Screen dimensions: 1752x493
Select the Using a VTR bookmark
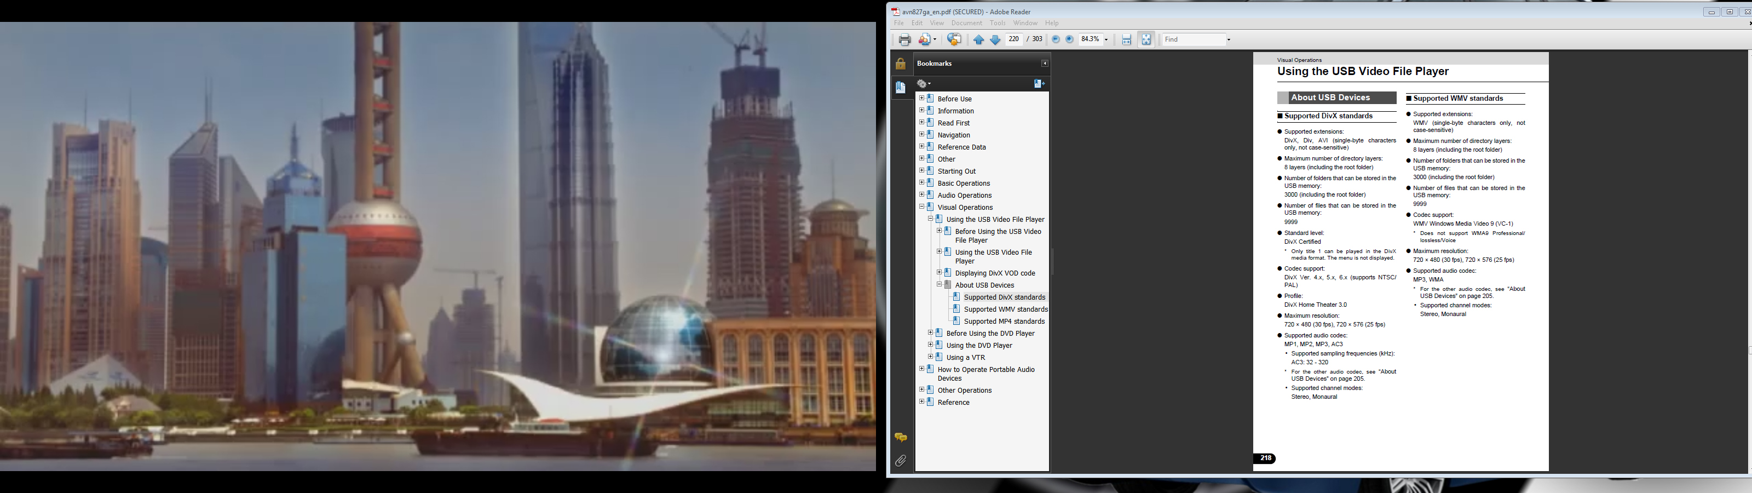pyautogui.click(x=966, y=358)
